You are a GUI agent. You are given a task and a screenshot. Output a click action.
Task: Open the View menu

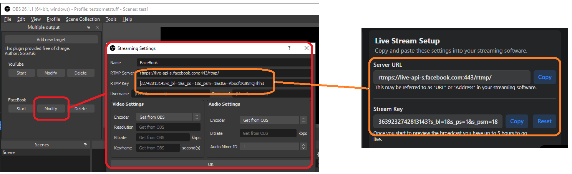[x=36, y=19]
